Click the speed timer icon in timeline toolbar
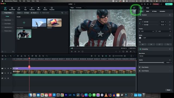174x98 pixels. 40,56
